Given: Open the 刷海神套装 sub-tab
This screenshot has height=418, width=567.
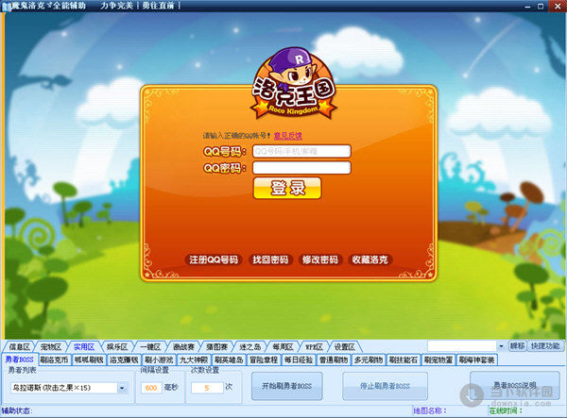Looking at the screenshot, I should [477, 359].
